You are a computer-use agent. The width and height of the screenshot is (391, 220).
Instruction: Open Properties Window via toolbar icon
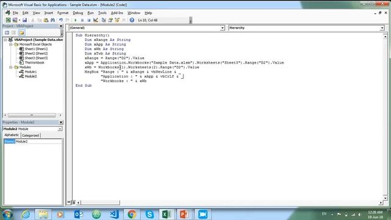[x=110, y=20]
